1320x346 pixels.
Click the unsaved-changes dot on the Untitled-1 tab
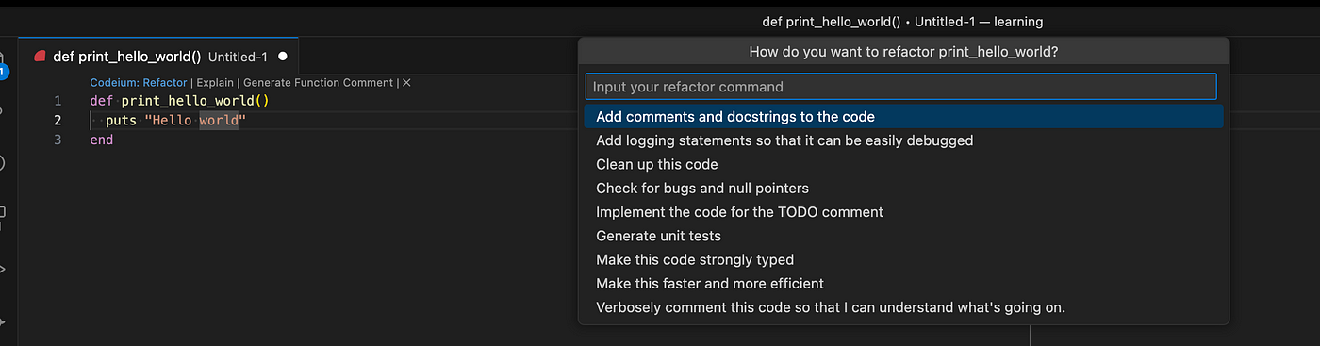(282, 57)
